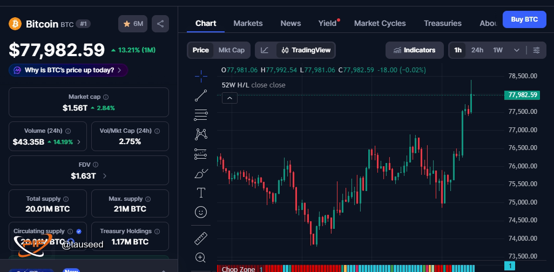The width and height of the screenshot is (554, 272).
Task: Switch chart to Mkt Cap mode
Action: tap(232, 50)
